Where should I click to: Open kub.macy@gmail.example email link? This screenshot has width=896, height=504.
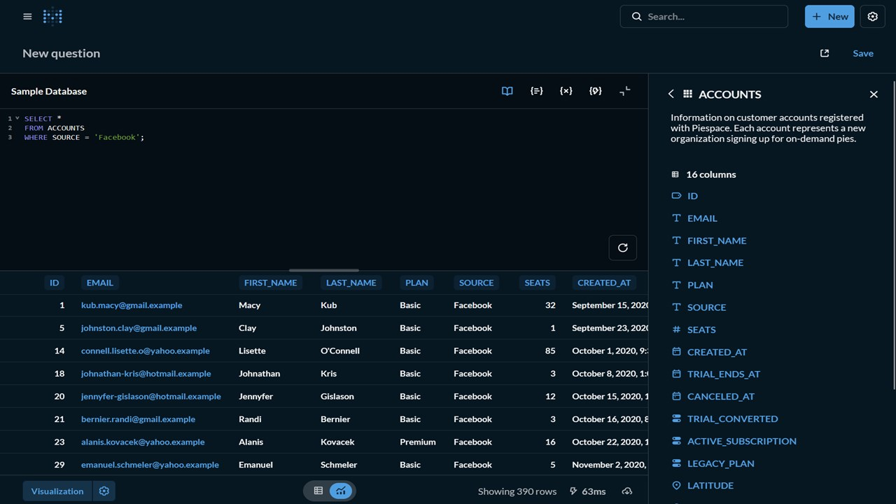pyautogui.click(x=132, y=304)
